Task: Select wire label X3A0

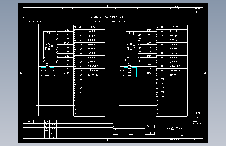Action: (x=67, y=30)
